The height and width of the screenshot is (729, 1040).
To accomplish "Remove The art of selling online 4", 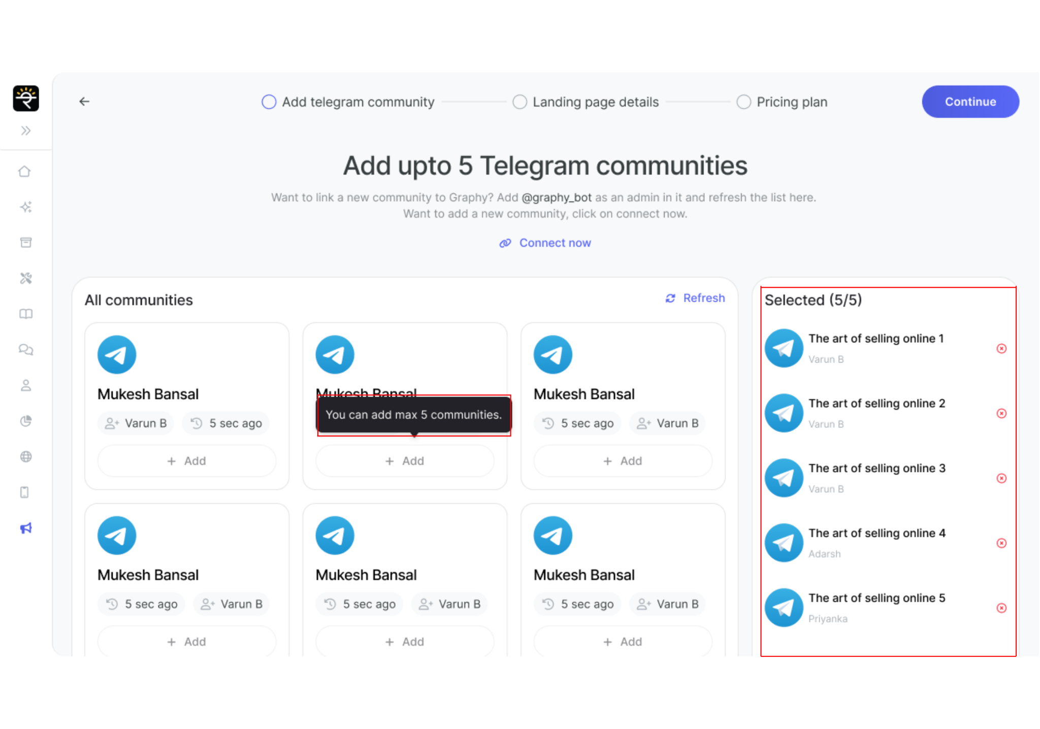I will [x=1001, y=543].
